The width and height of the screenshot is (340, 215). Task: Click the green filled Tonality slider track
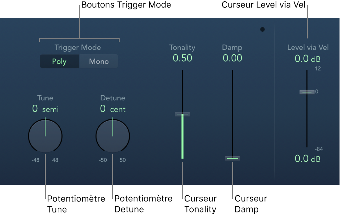(182, 137)
